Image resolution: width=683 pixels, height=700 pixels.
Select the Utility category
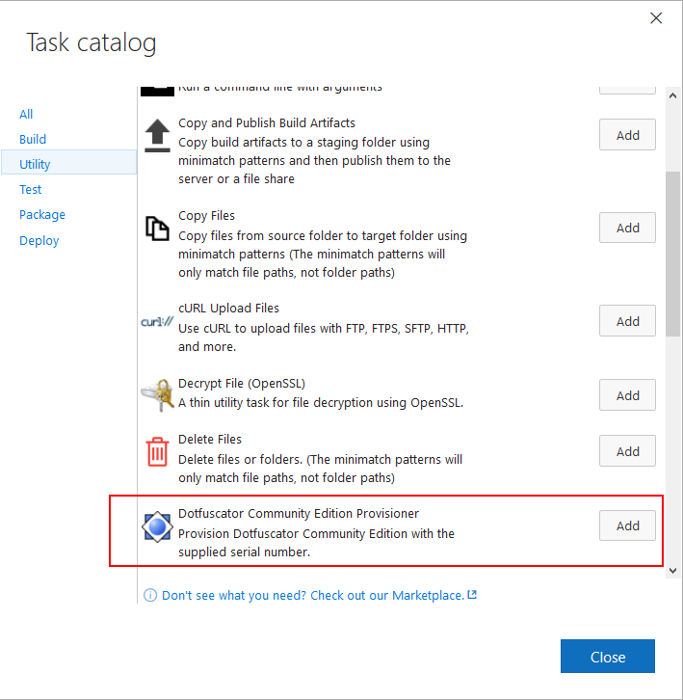point(69,164)
